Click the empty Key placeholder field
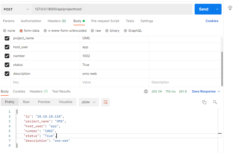This screenshot has width=235, height=153. [45, 82]
